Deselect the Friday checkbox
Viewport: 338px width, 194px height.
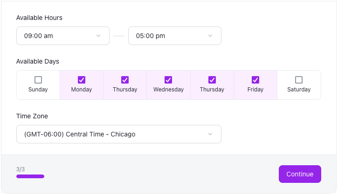point(255,80)
